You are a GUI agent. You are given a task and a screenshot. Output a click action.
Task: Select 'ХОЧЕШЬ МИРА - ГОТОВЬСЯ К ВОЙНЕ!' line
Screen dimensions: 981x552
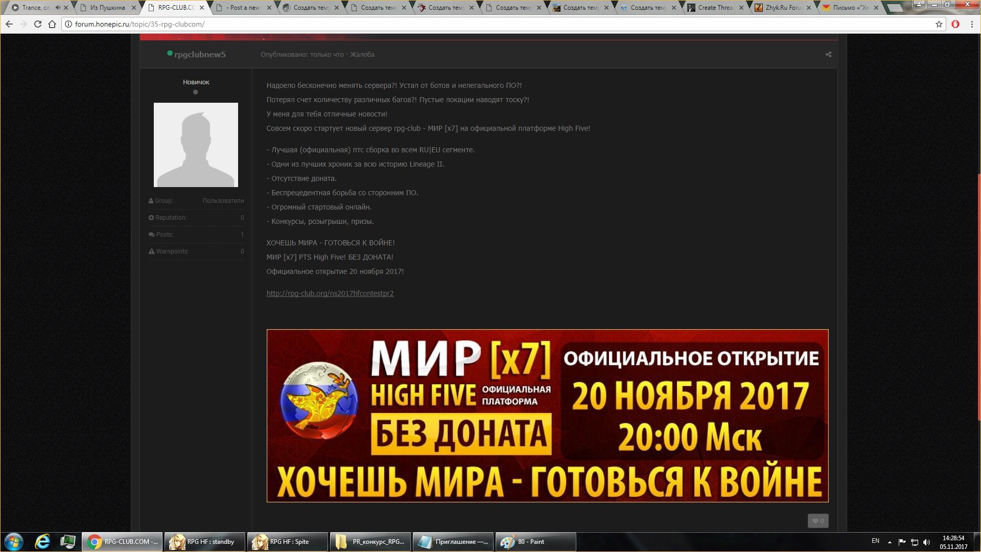(x=331, y=243)
